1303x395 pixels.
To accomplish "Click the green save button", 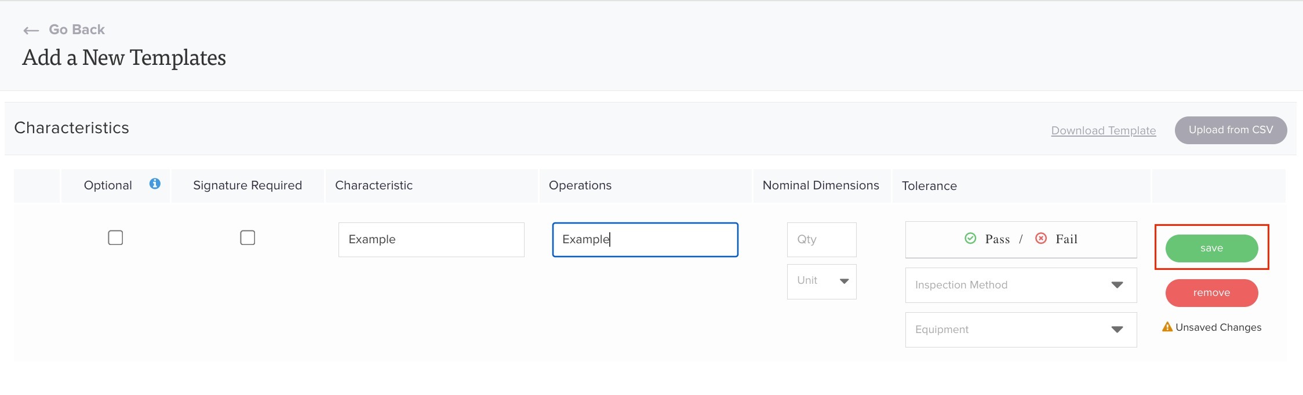I will pos(1211,248).
